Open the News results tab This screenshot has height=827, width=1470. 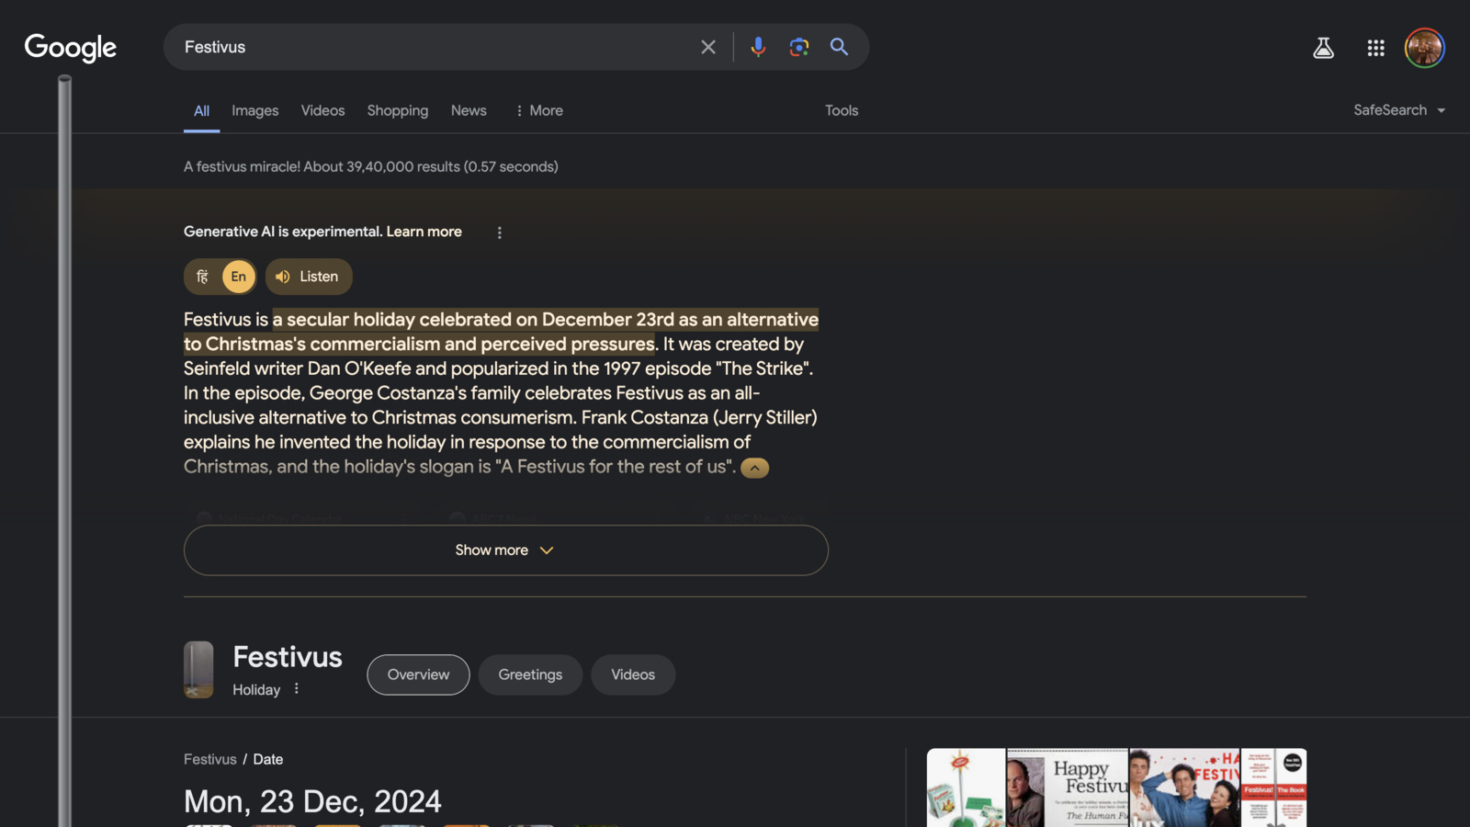(x=469, y=110)
